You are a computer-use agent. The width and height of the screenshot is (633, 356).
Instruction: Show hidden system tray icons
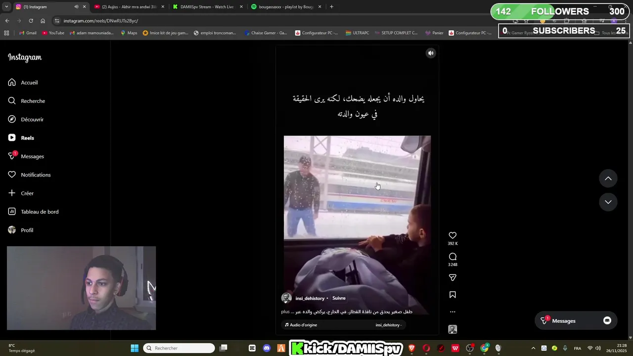click(x=533, y=348)
